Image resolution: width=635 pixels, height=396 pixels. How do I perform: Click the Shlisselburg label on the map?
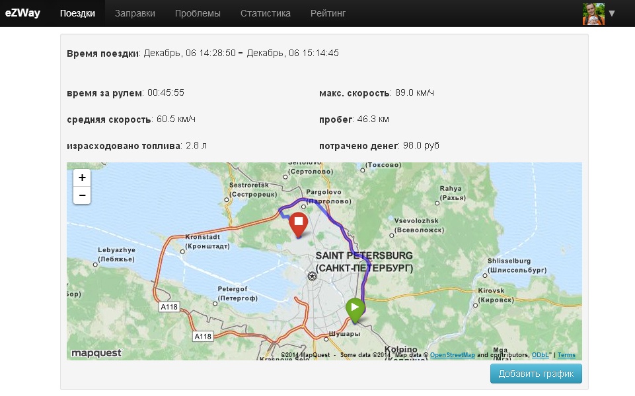click(517, 265)
